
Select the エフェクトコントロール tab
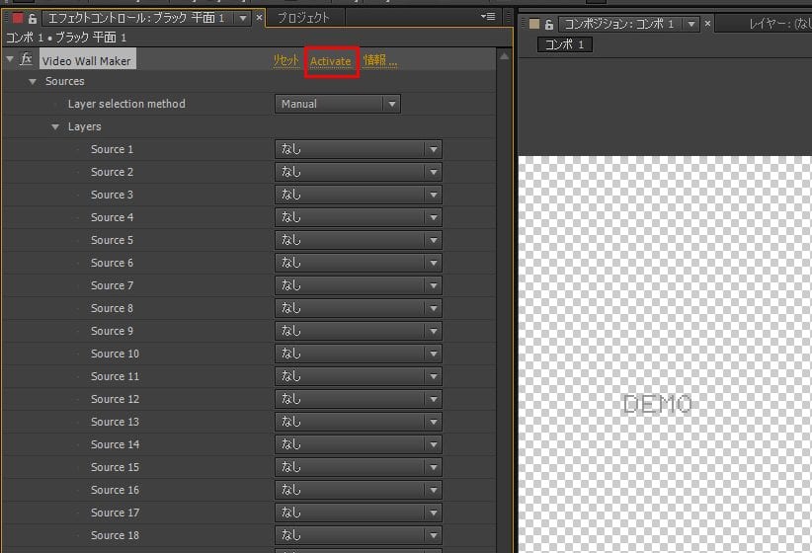coord(136,18)
